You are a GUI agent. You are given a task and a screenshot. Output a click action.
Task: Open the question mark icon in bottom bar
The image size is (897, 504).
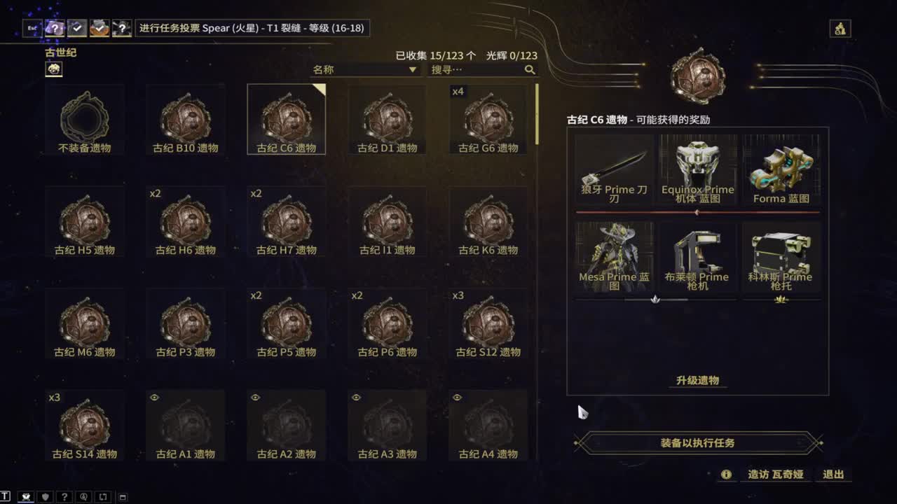(x=64, y=497)
